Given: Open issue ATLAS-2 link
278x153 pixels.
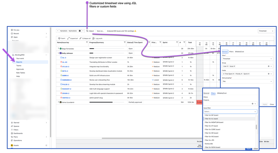Looking at the screenshot, I should click(x=66, y=67).
